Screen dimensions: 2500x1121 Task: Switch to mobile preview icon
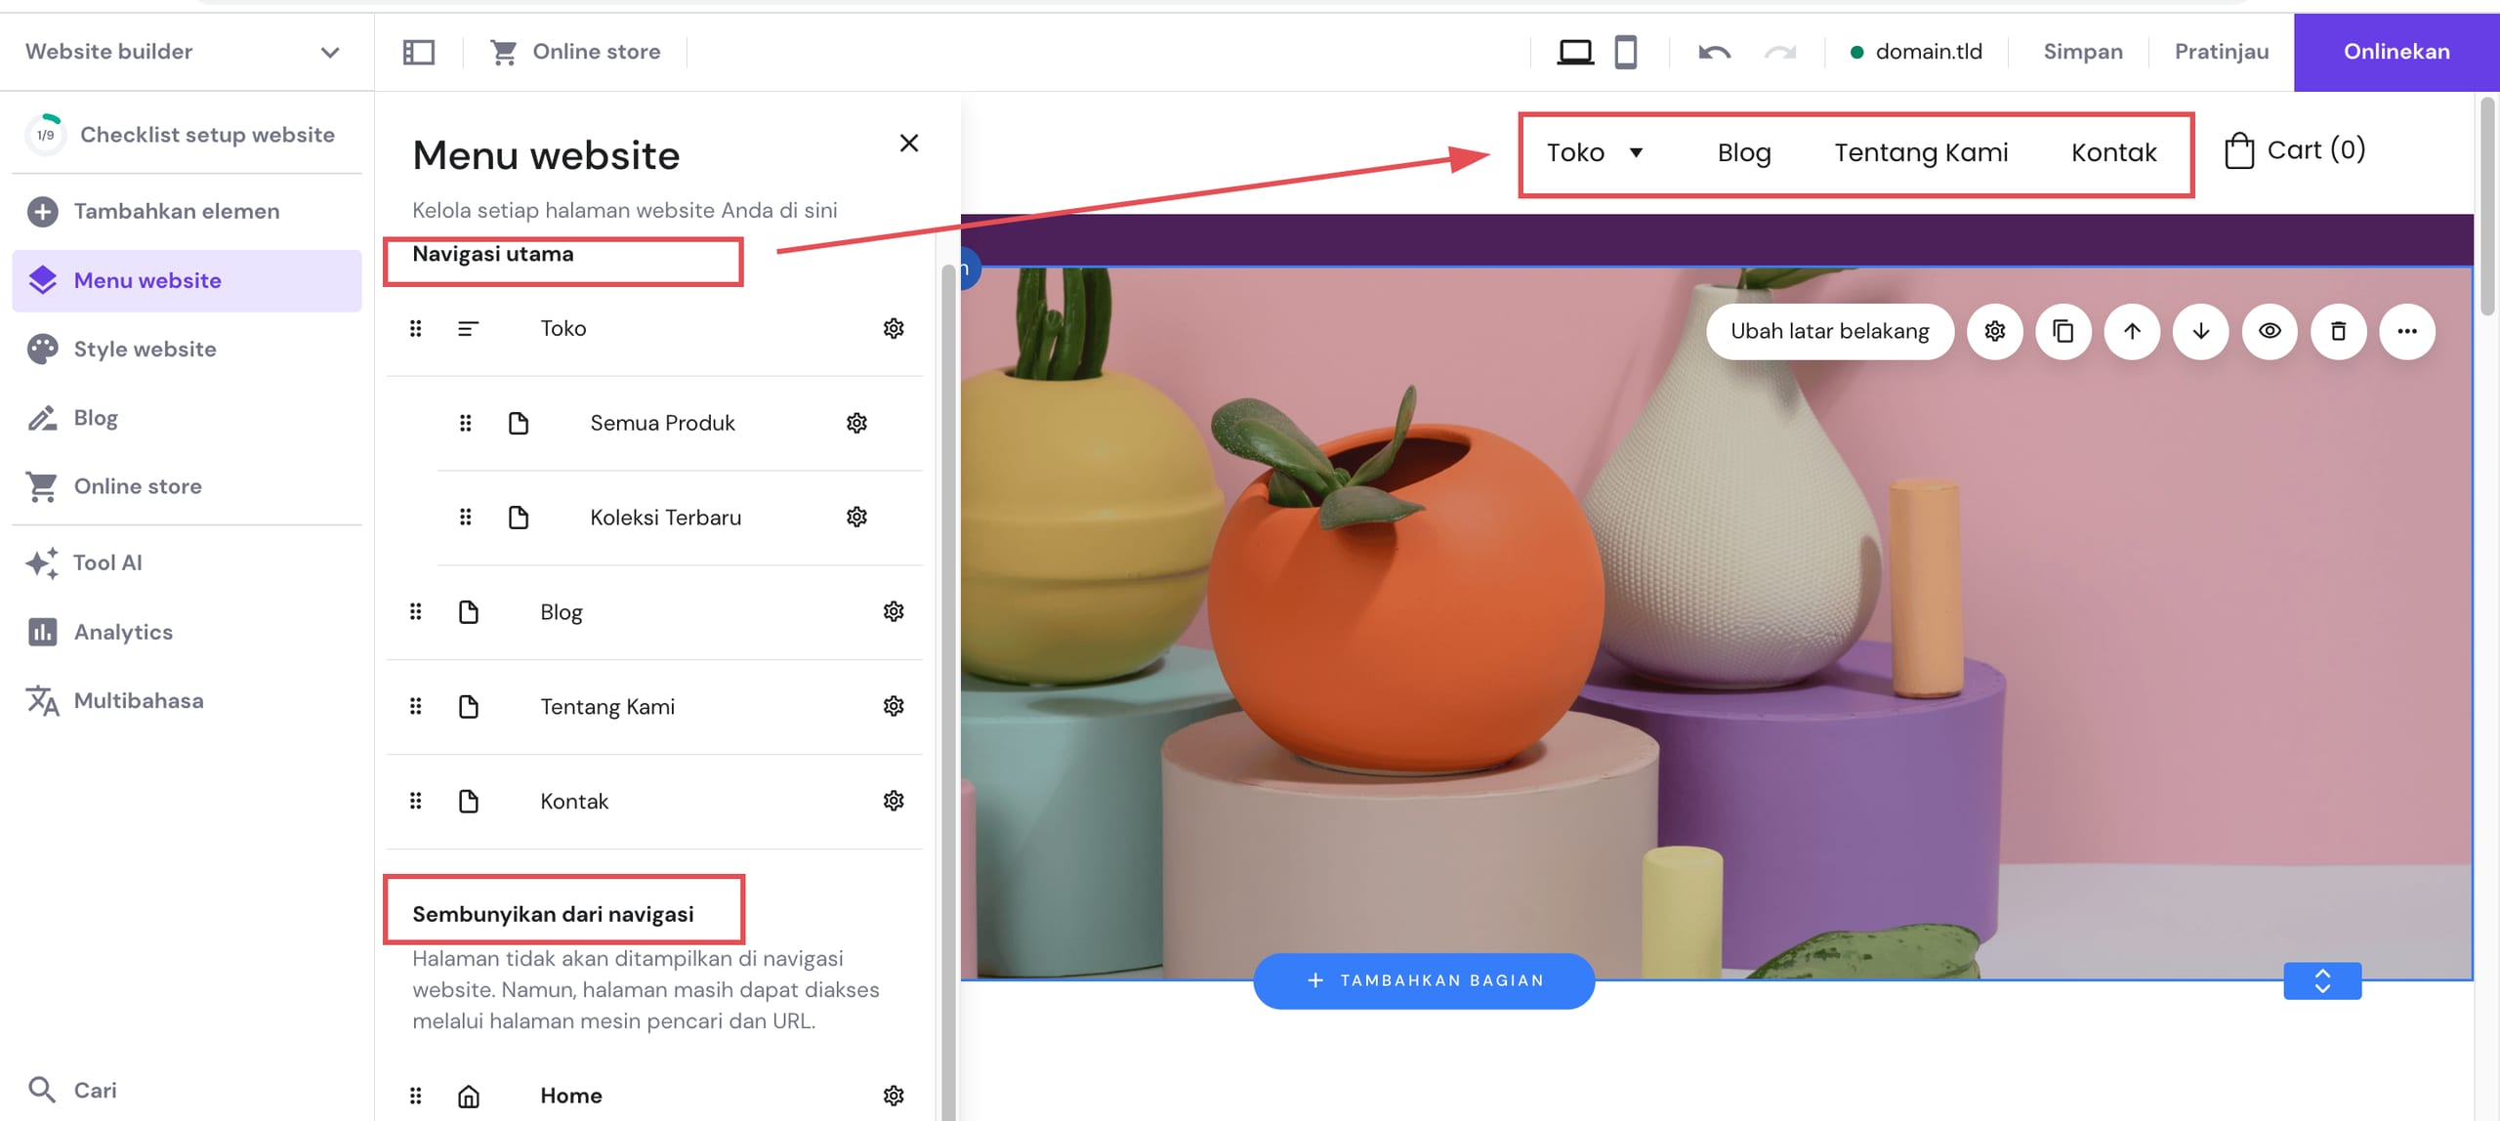click(1625, 52)
